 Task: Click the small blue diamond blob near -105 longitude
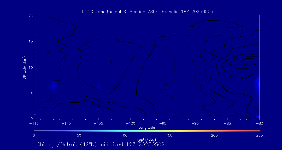pyautogui.click(x=98, y=86)
